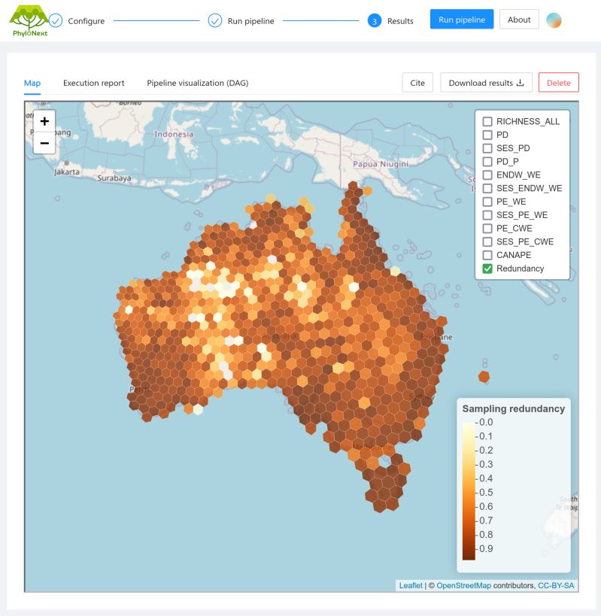Zoom in the map with plus button

44,121
